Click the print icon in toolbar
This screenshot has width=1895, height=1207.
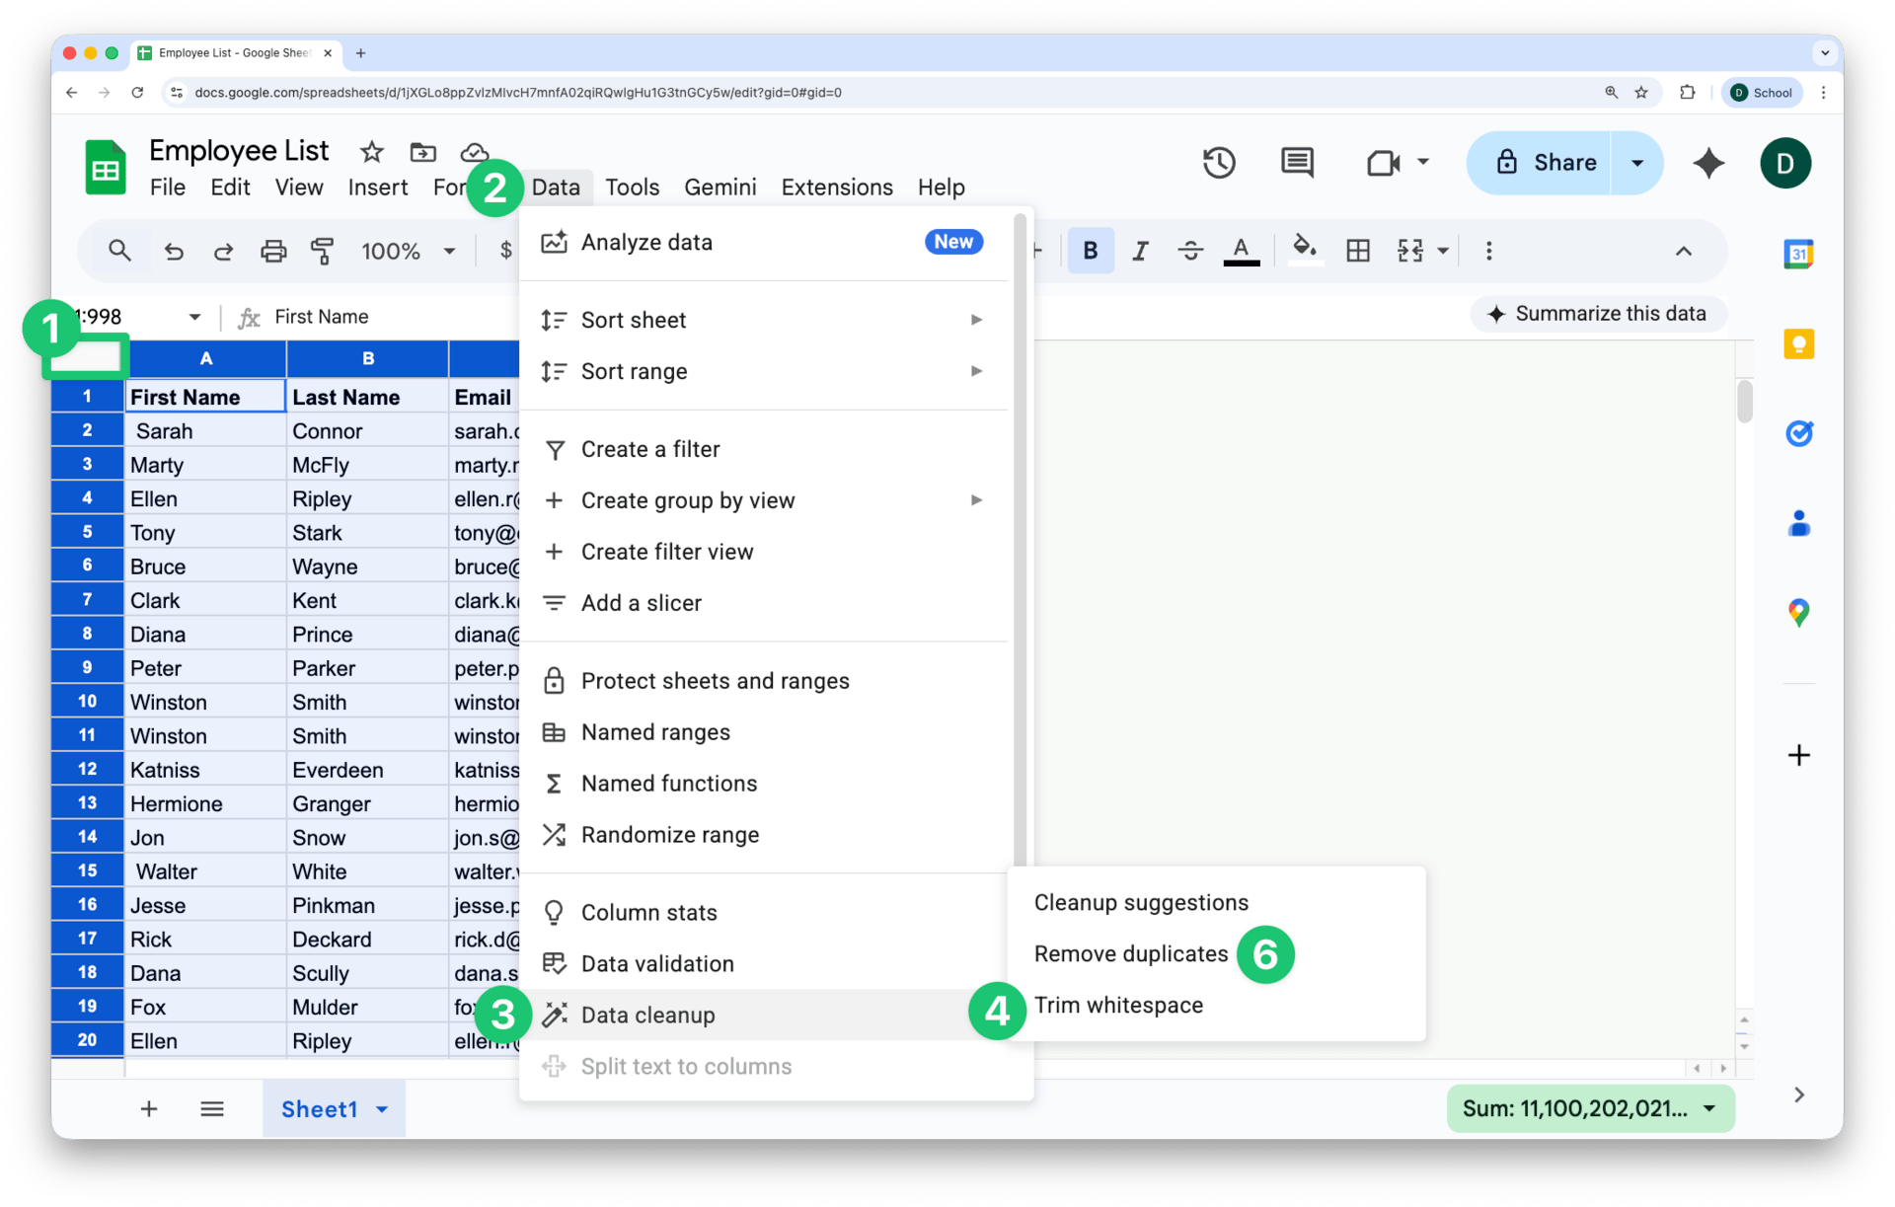tap(273, 251)
